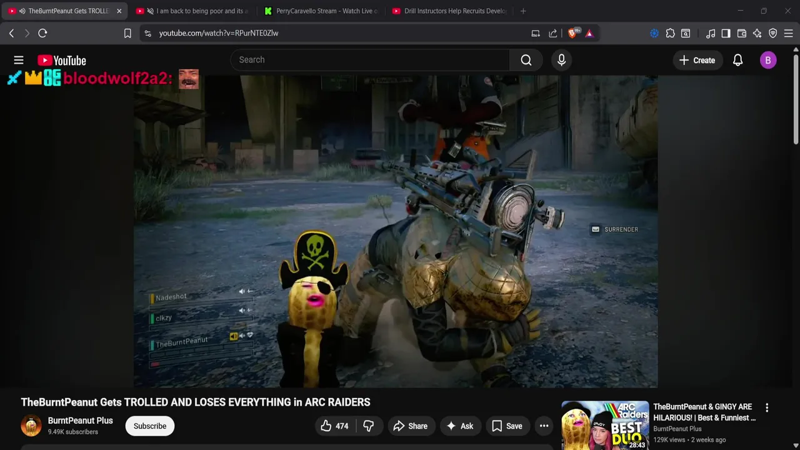Open the Create menu
Viewport: 800px width, 450px height.
coord(697,60)
